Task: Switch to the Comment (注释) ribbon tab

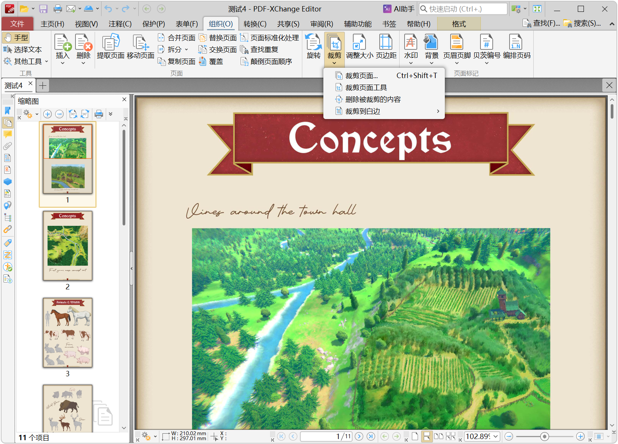Action: click(120, 24)
